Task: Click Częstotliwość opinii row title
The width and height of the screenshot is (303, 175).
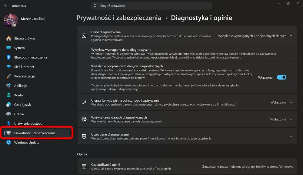Action: tap(105, 165)
